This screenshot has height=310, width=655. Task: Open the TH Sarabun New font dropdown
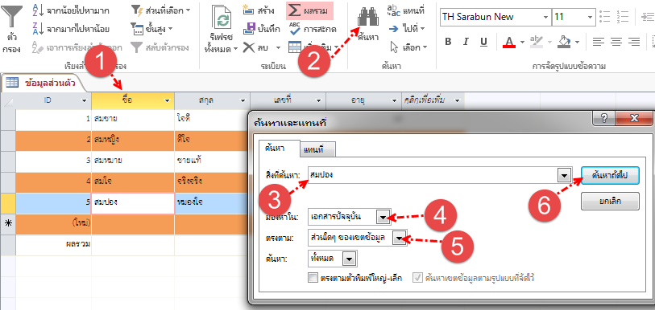click(x=546, y=17)
